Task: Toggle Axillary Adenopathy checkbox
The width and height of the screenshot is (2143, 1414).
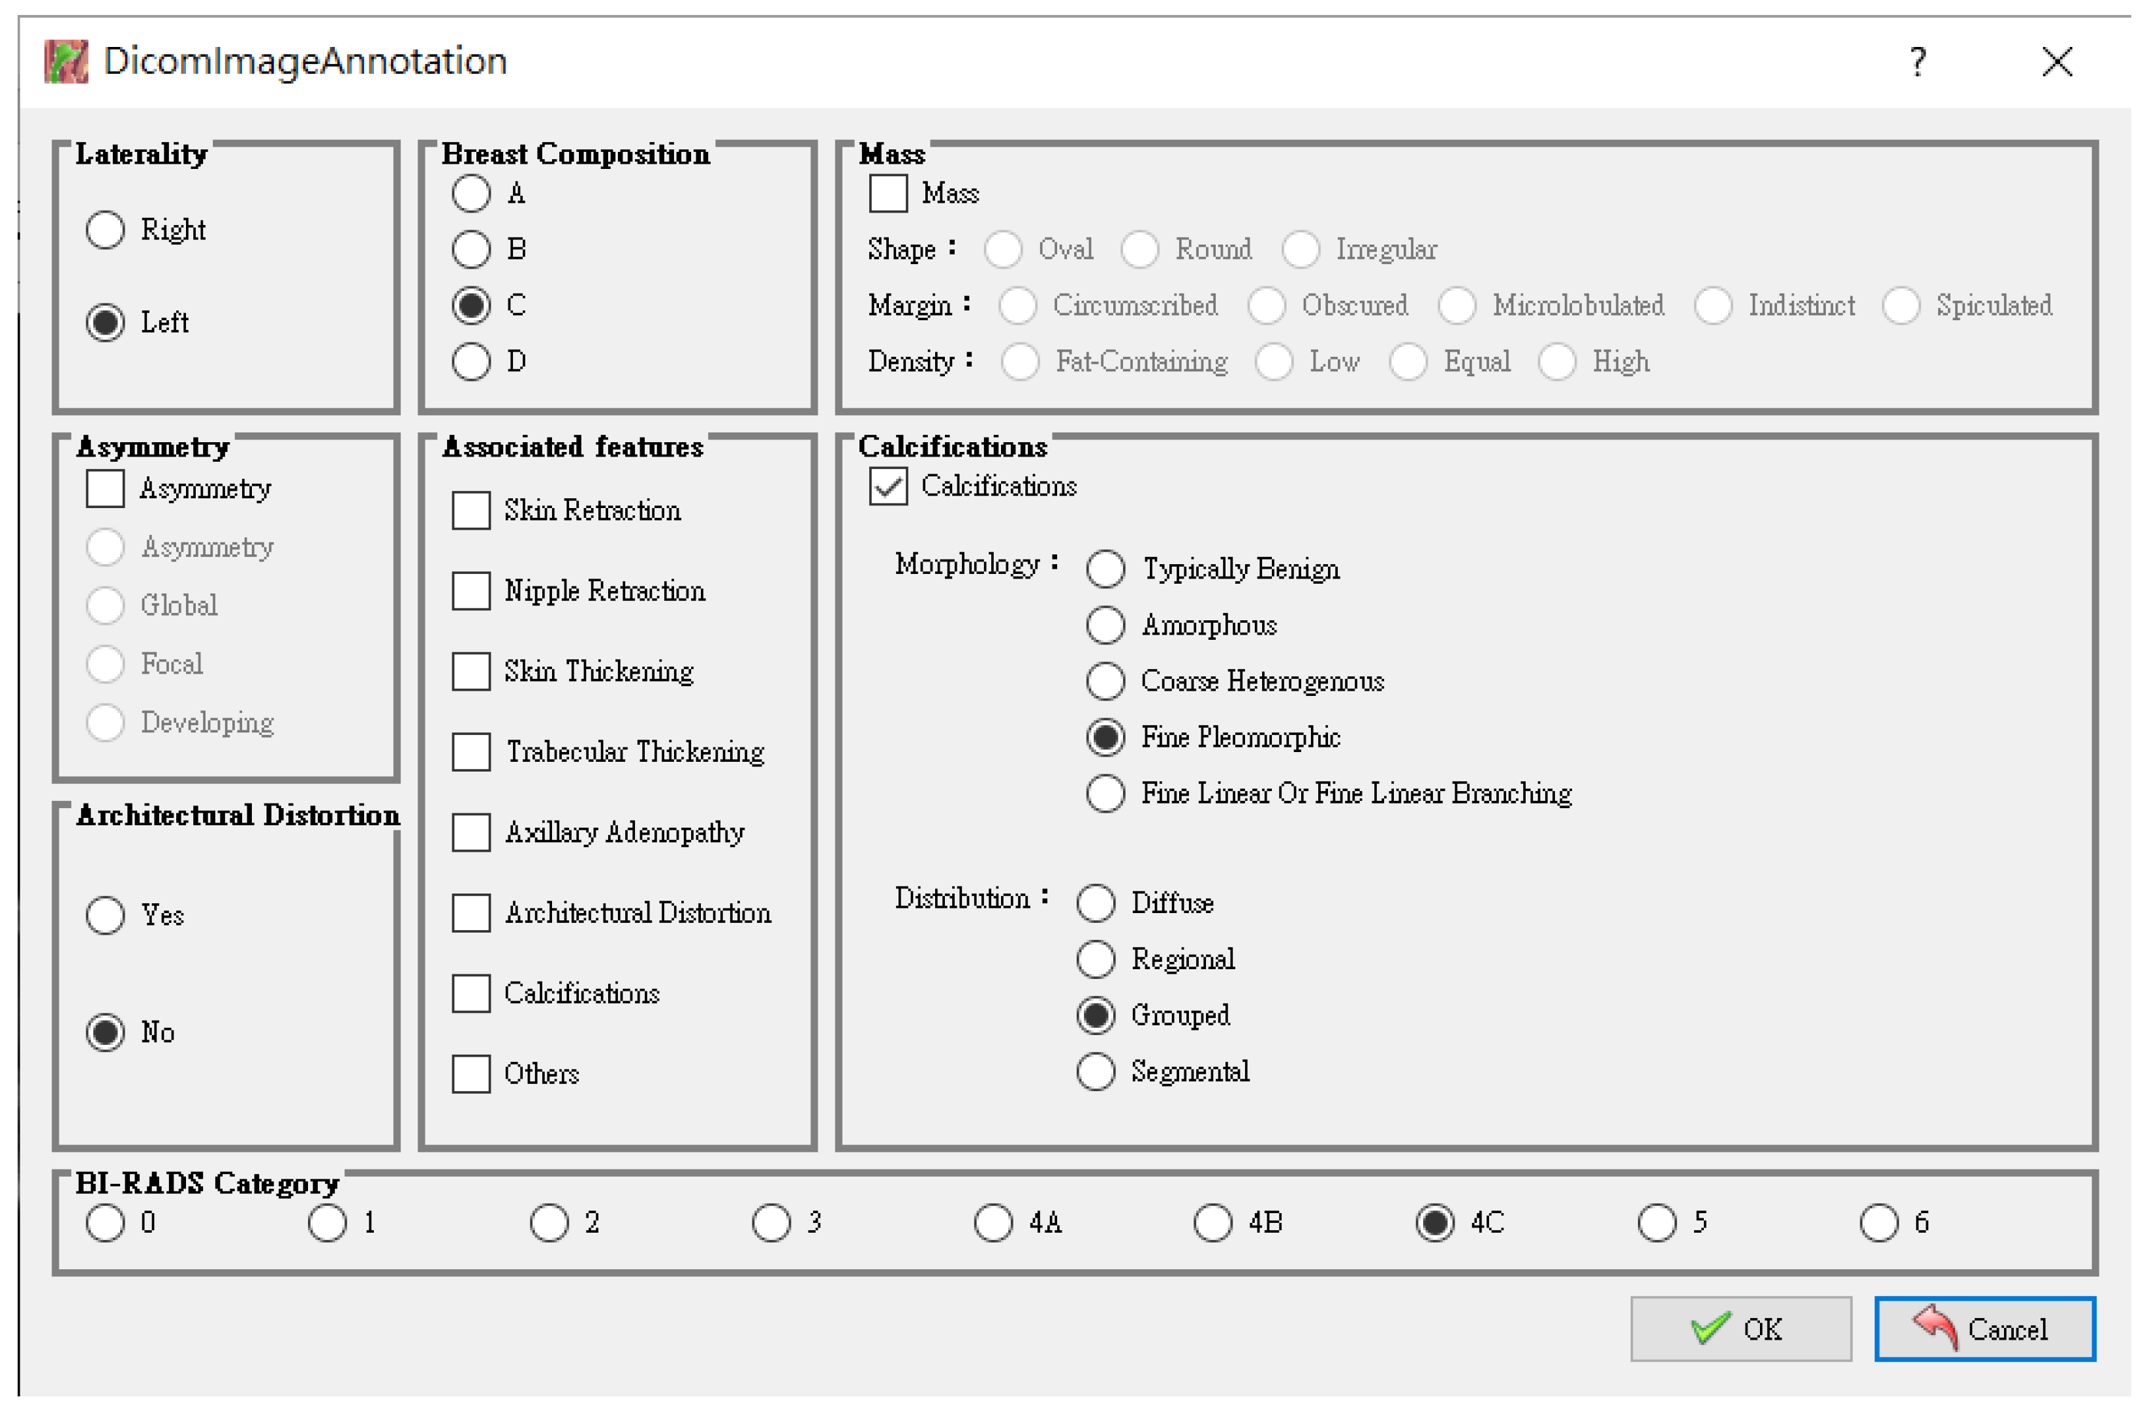Action: tap(472, 834)
